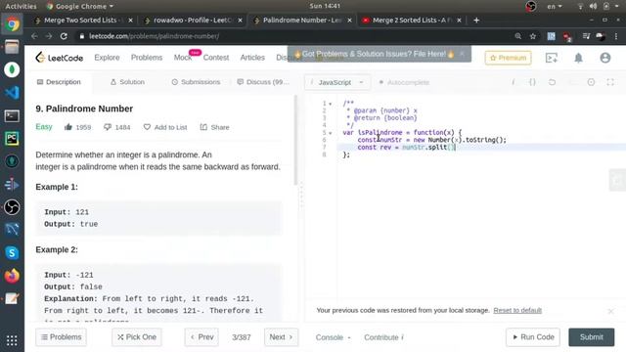Submit the solution

[x=591, y=337]
